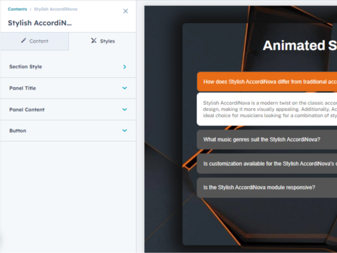
Task: Expand Panel Content using its chevron
Action: coord(124,110)
